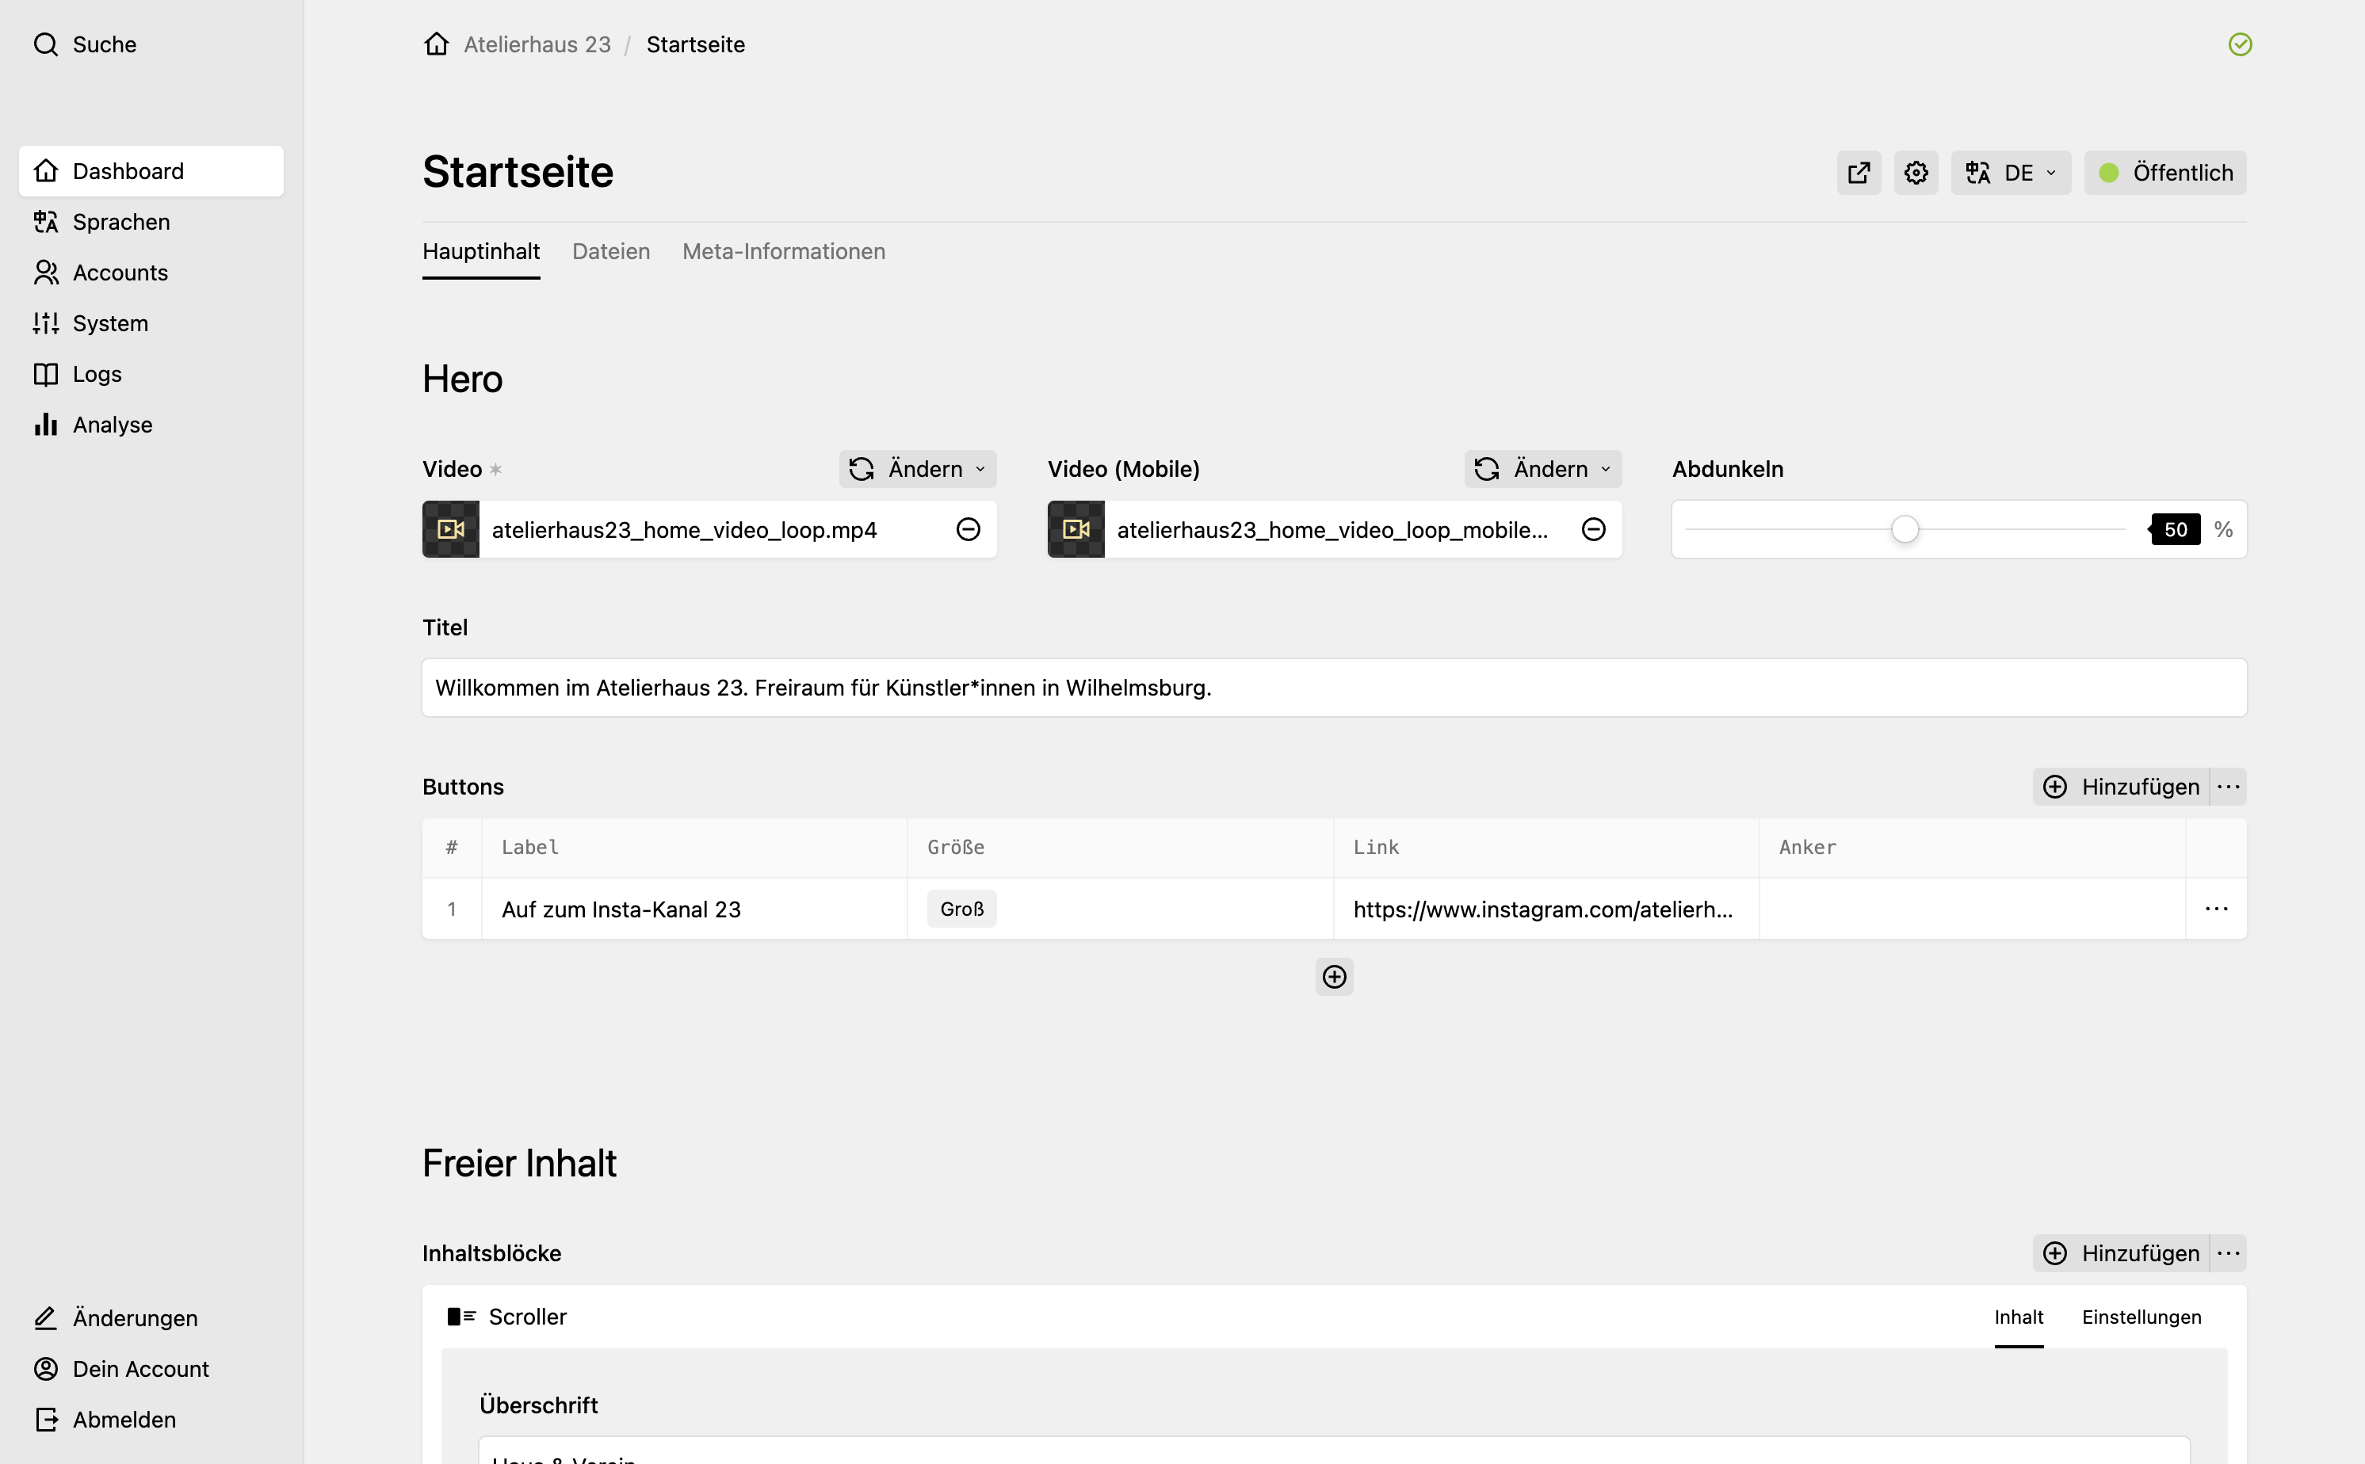Viewport: 2365px width, 1464px height.
Task: Add row with plus icon below Buttons table
Action: click(x=1334, y=976)
